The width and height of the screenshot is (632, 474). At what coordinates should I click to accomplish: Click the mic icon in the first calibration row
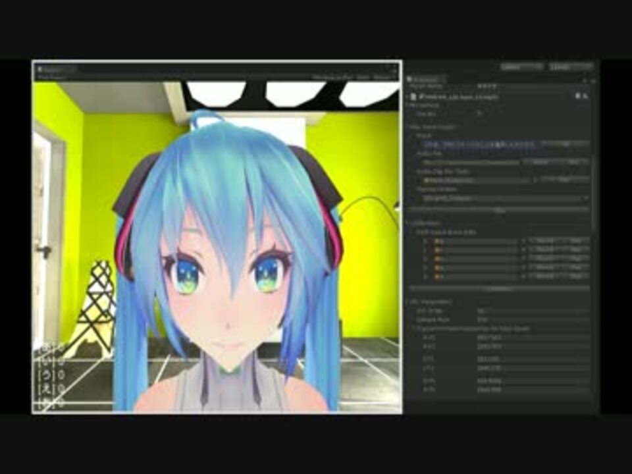click(438, 242)
